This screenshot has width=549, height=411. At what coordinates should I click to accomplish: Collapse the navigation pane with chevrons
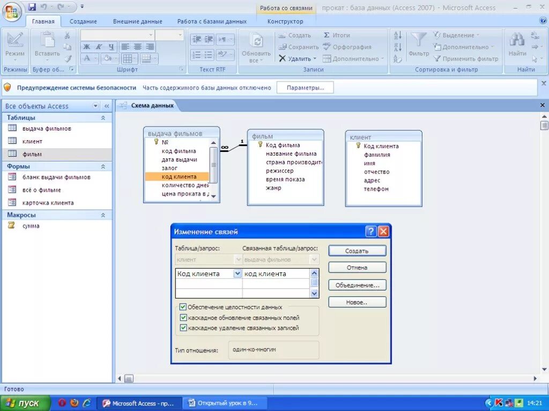point(107,106)
